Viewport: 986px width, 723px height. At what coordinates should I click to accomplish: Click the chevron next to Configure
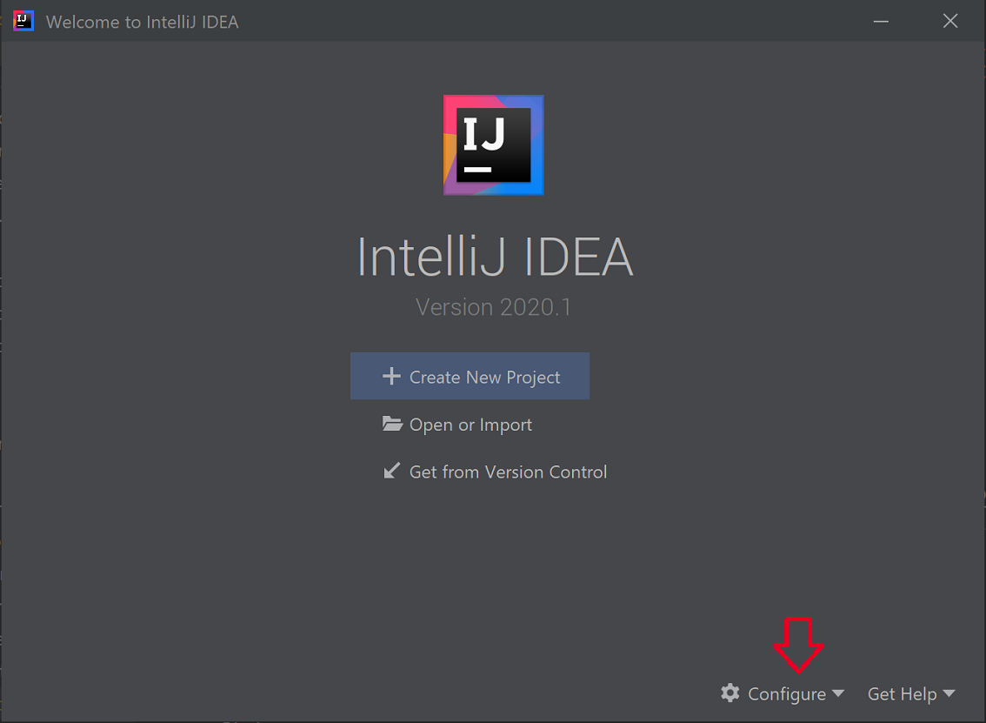(838, 693)
